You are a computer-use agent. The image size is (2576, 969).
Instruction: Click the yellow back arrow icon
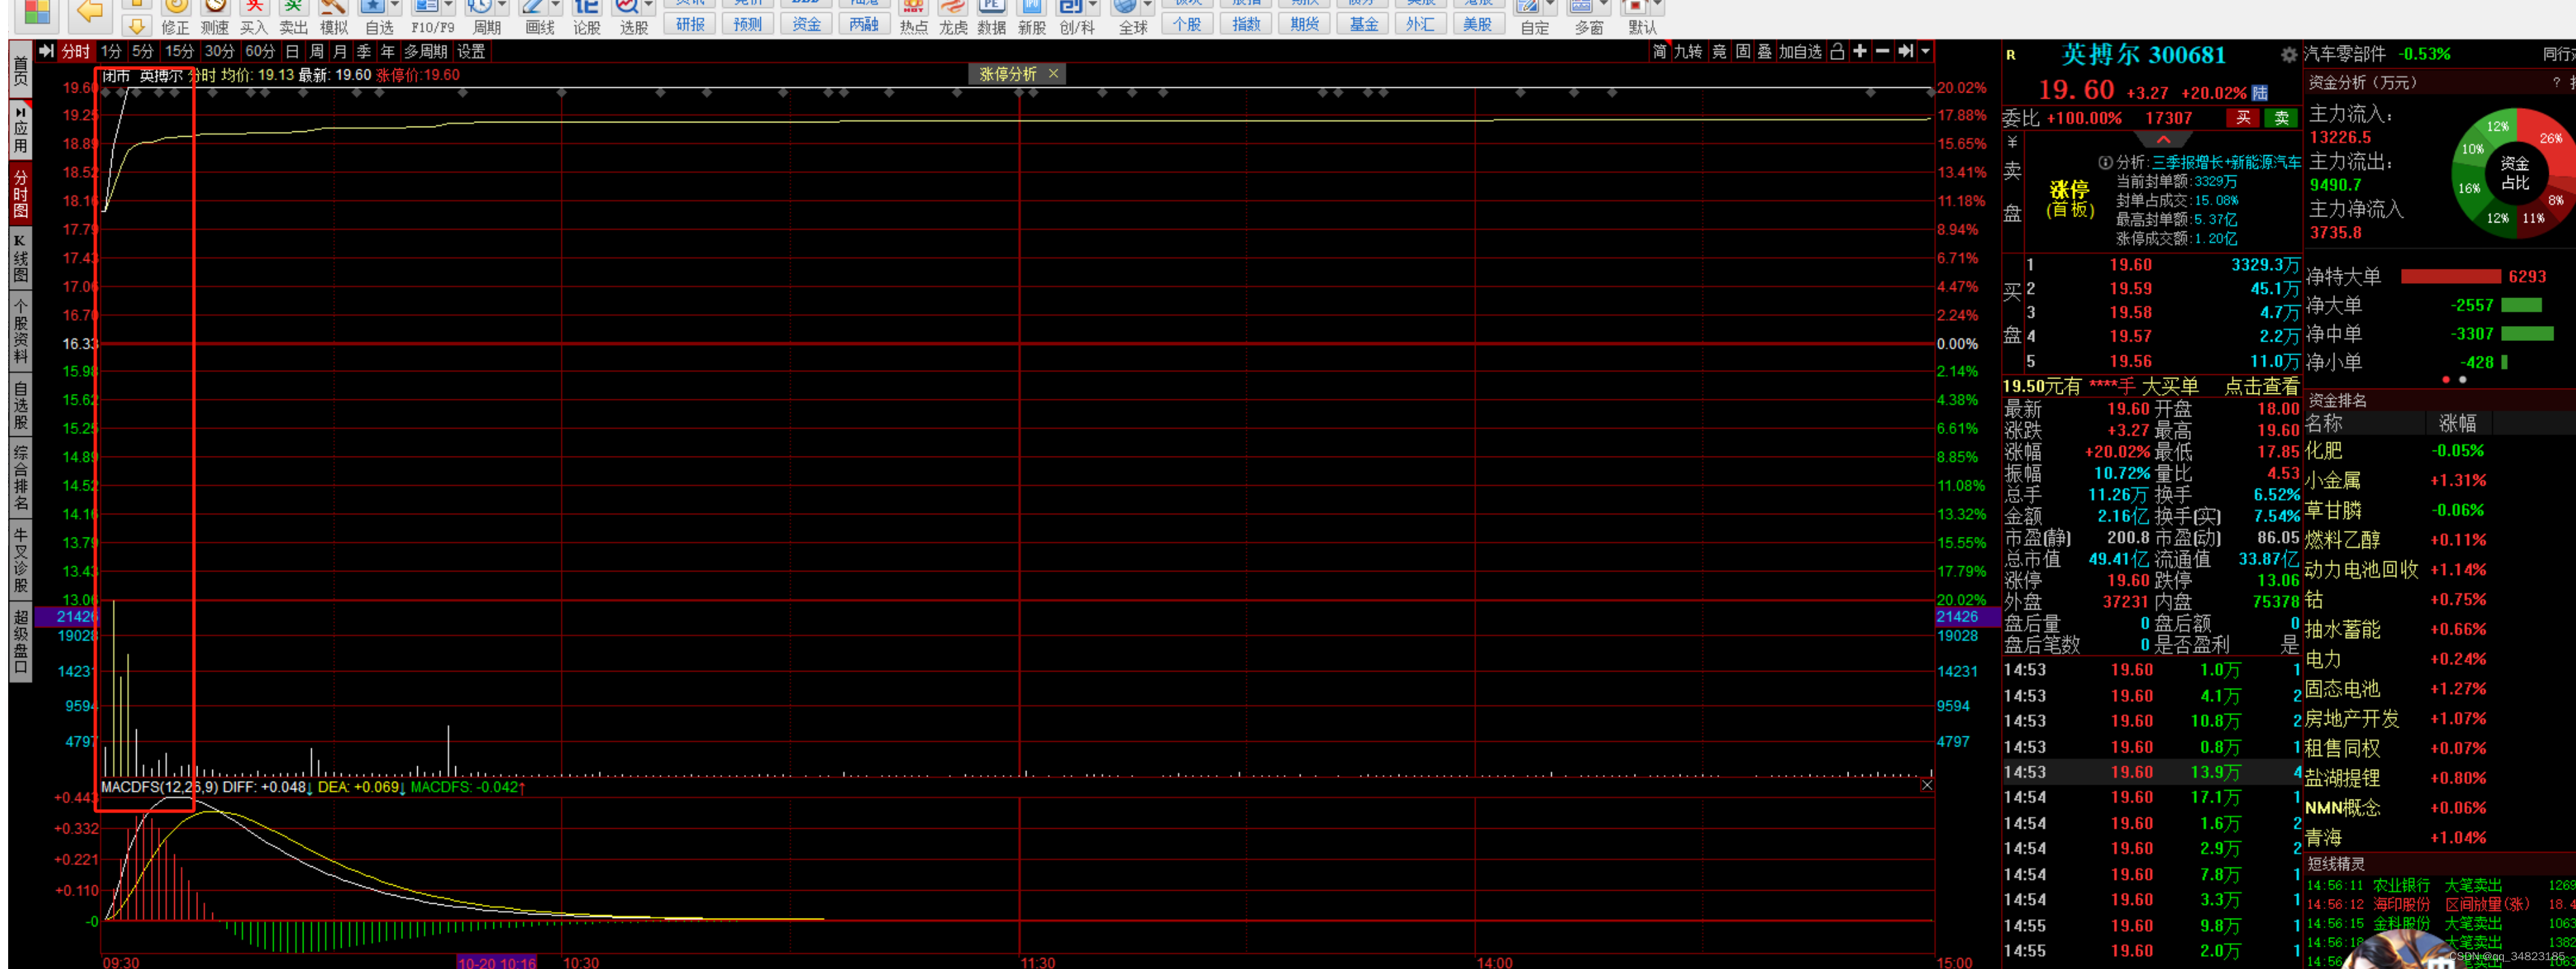pyautogui.click(x=90, y=12)
